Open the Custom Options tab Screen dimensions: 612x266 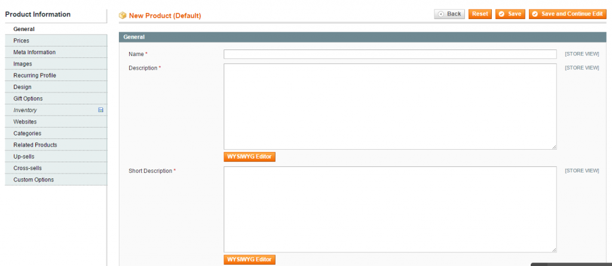56,180
